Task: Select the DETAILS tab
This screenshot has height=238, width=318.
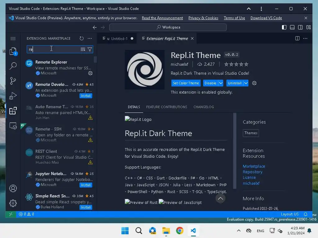Action: point(134,107)
